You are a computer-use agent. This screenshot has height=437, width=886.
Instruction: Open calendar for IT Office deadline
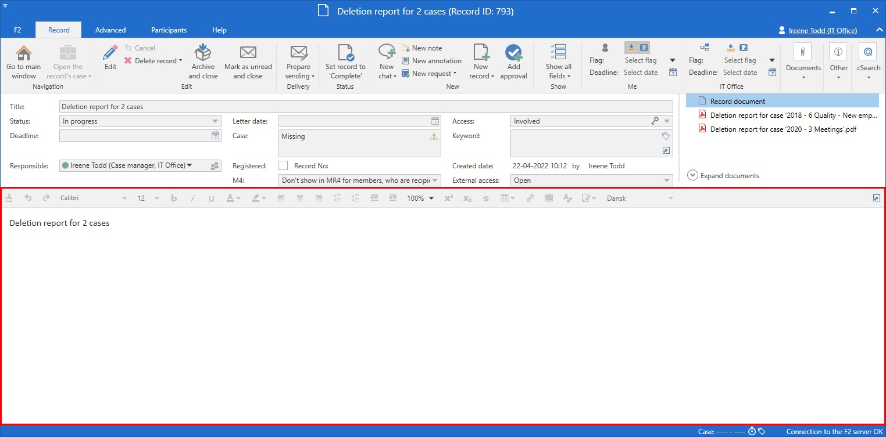coord(772,73)
